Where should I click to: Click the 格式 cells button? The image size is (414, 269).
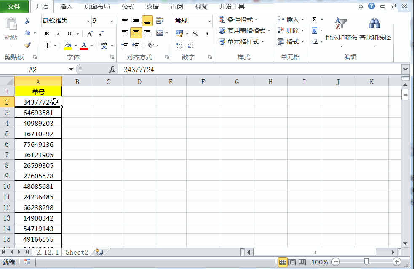tap(291, 42)
